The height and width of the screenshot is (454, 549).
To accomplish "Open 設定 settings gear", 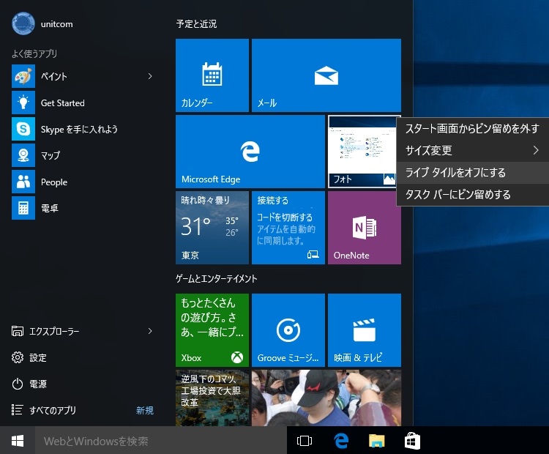I will (x=17, y=357).
